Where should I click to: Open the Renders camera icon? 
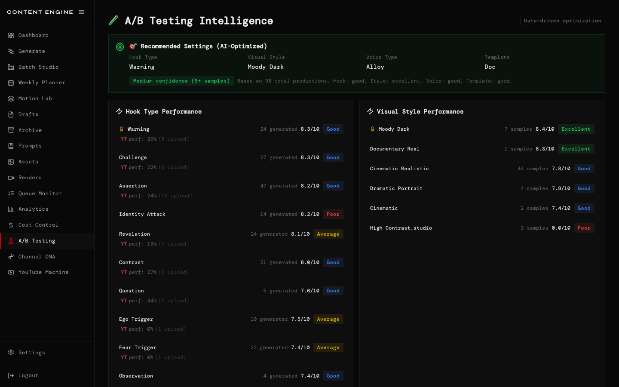pyautogui.click(x=11, y=177)
